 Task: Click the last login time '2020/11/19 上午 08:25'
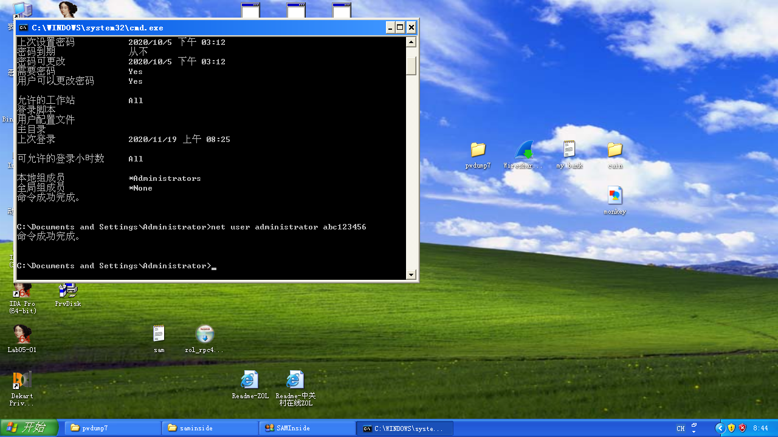(x=179, y=140)
